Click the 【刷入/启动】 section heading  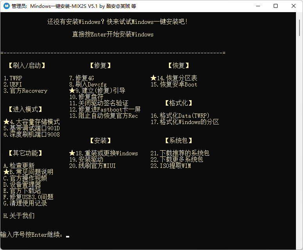click(27, 66)
